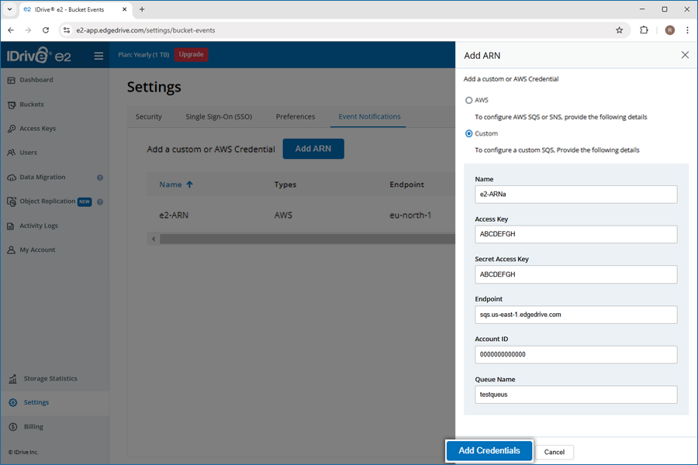This screenshot has height=465, width=698.
Task: Click scrollbar left arrow under table
Action: (x=153, y=239)
